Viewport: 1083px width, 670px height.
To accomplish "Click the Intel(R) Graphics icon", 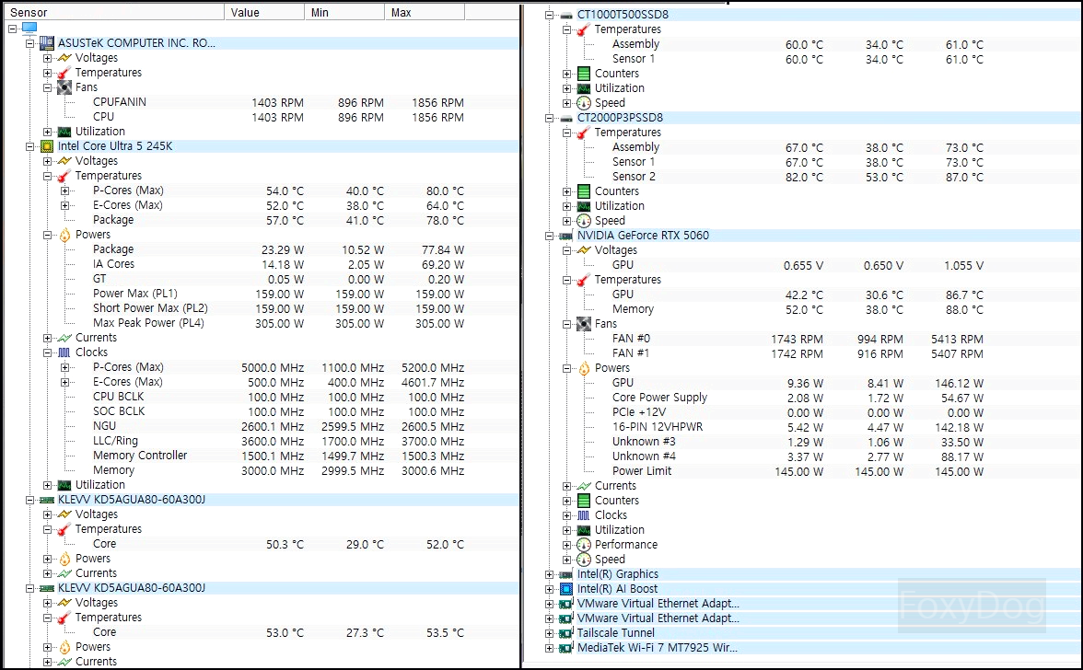I will coord(566,574).
